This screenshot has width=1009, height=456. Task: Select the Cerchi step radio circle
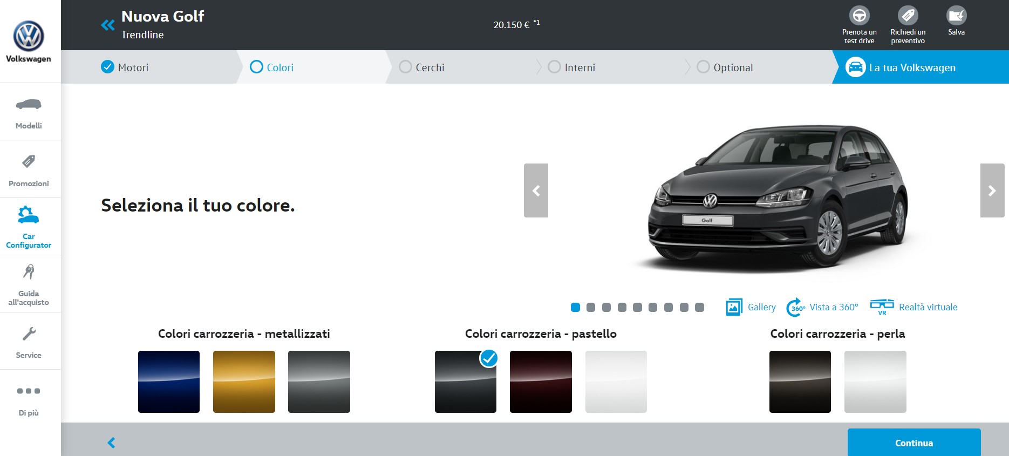pyautogui.click(x=405, y=67)
